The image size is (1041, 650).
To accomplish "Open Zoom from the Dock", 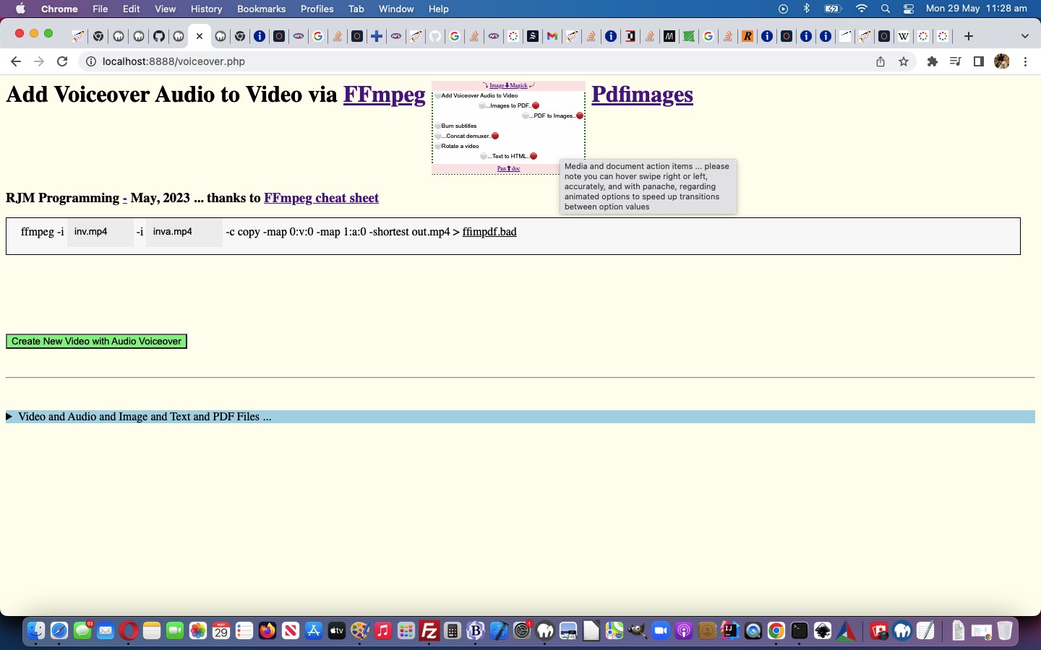I will pyautogui.click(x=661, y=631).
